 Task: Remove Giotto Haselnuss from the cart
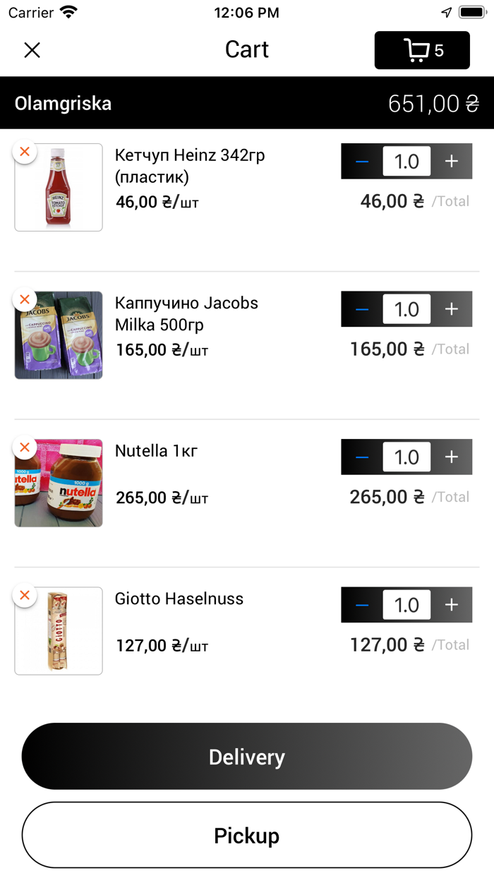coord(25,595)
